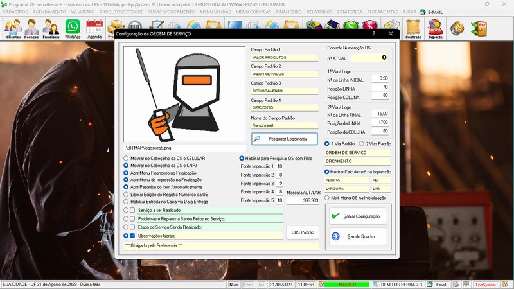This screenshot has height=289, width=514.
Task: Click the Nº da Linha FINAL 15,00 field
Action: click(x=380, y=114)
